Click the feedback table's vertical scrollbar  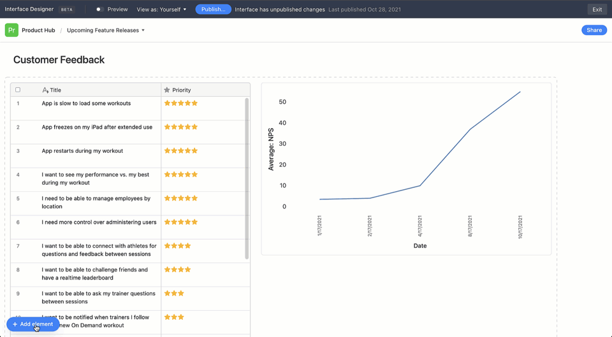(247, 178)
